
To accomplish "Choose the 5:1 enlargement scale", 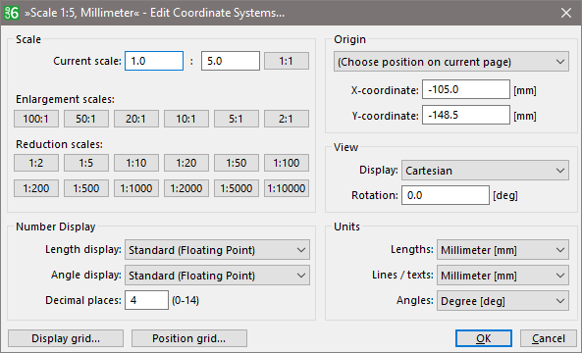I will [x=237, y=119].
